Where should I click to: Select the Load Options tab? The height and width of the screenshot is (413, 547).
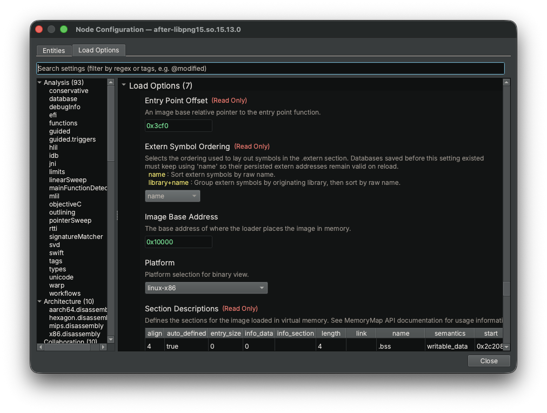tap(99, 50)
